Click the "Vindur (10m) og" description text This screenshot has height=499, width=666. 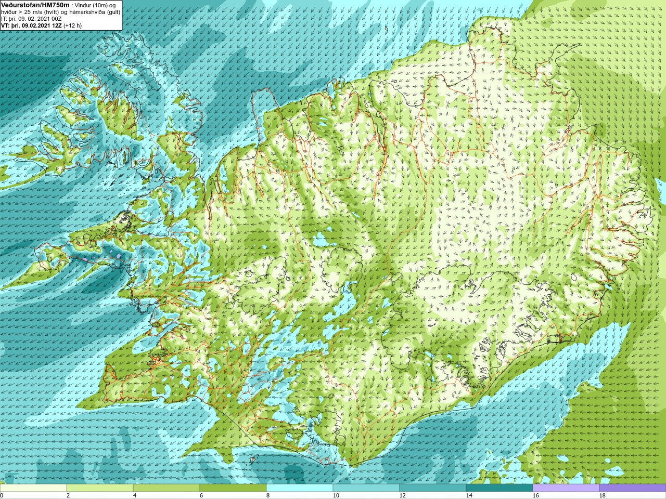point(96,5)
